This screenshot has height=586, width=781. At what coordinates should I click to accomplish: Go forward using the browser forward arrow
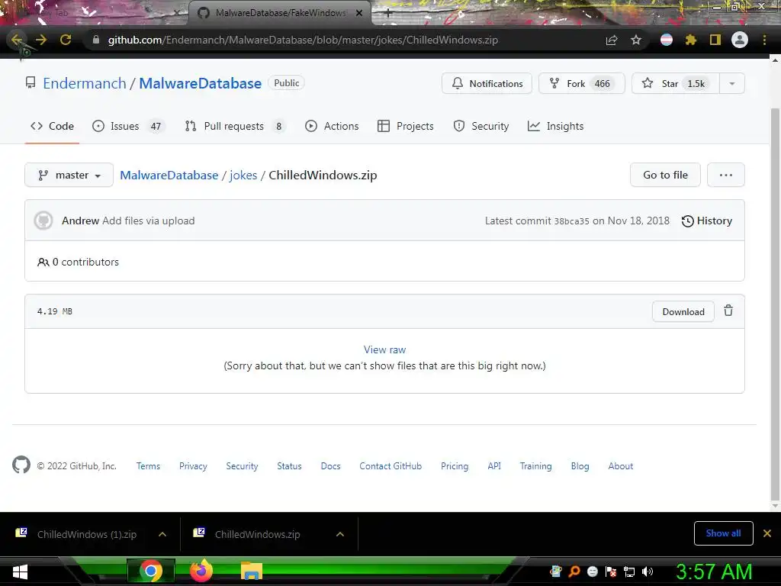tap(41, 40)
